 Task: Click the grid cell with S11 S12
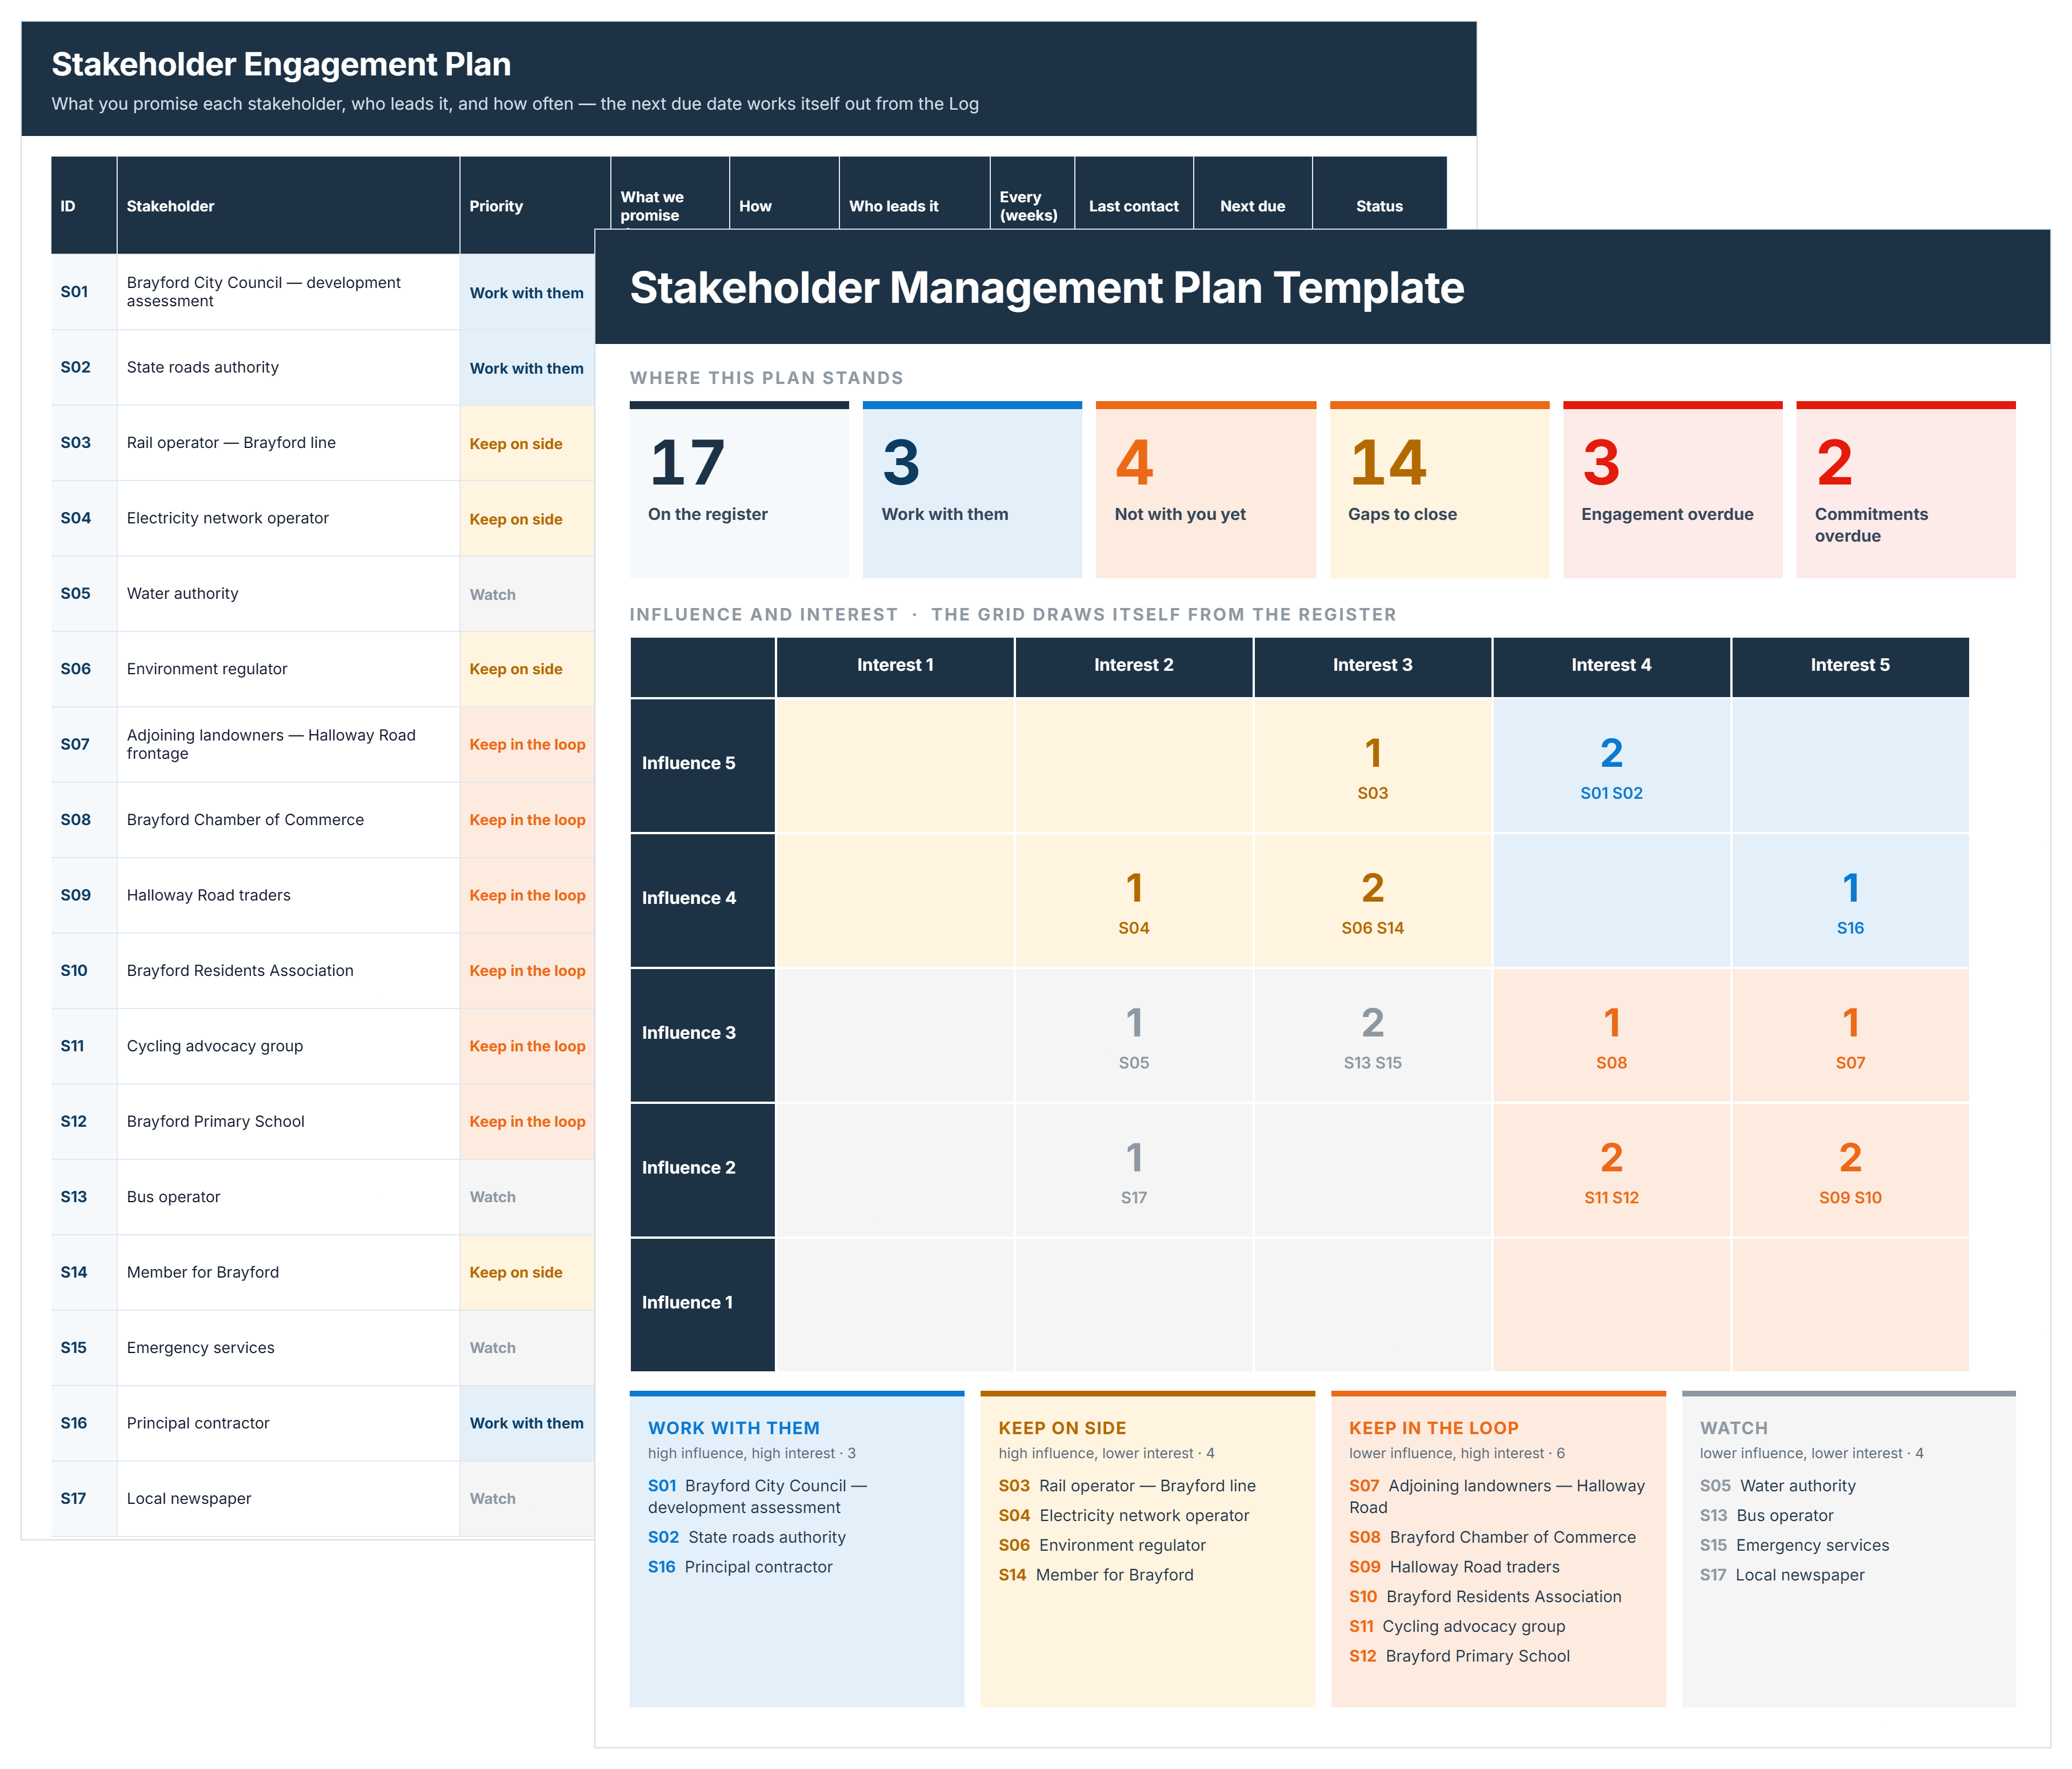coord(1611,1170)
